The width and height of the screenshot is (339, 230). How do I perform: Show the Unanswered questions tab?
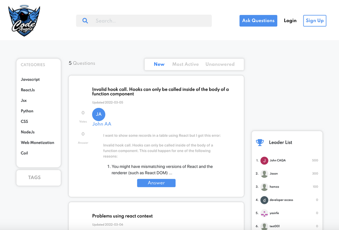pos(220,64)
